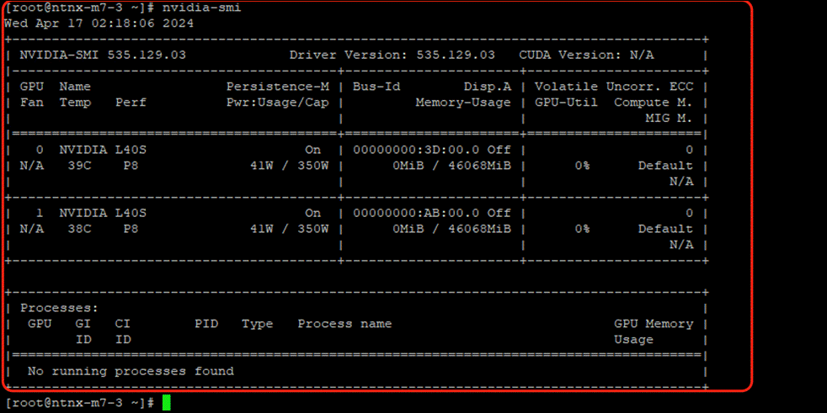827x413 pixels.
Task: Select the Driver Version 535.129.03 value
Action: pyautogui.click(x=392, y=56)
